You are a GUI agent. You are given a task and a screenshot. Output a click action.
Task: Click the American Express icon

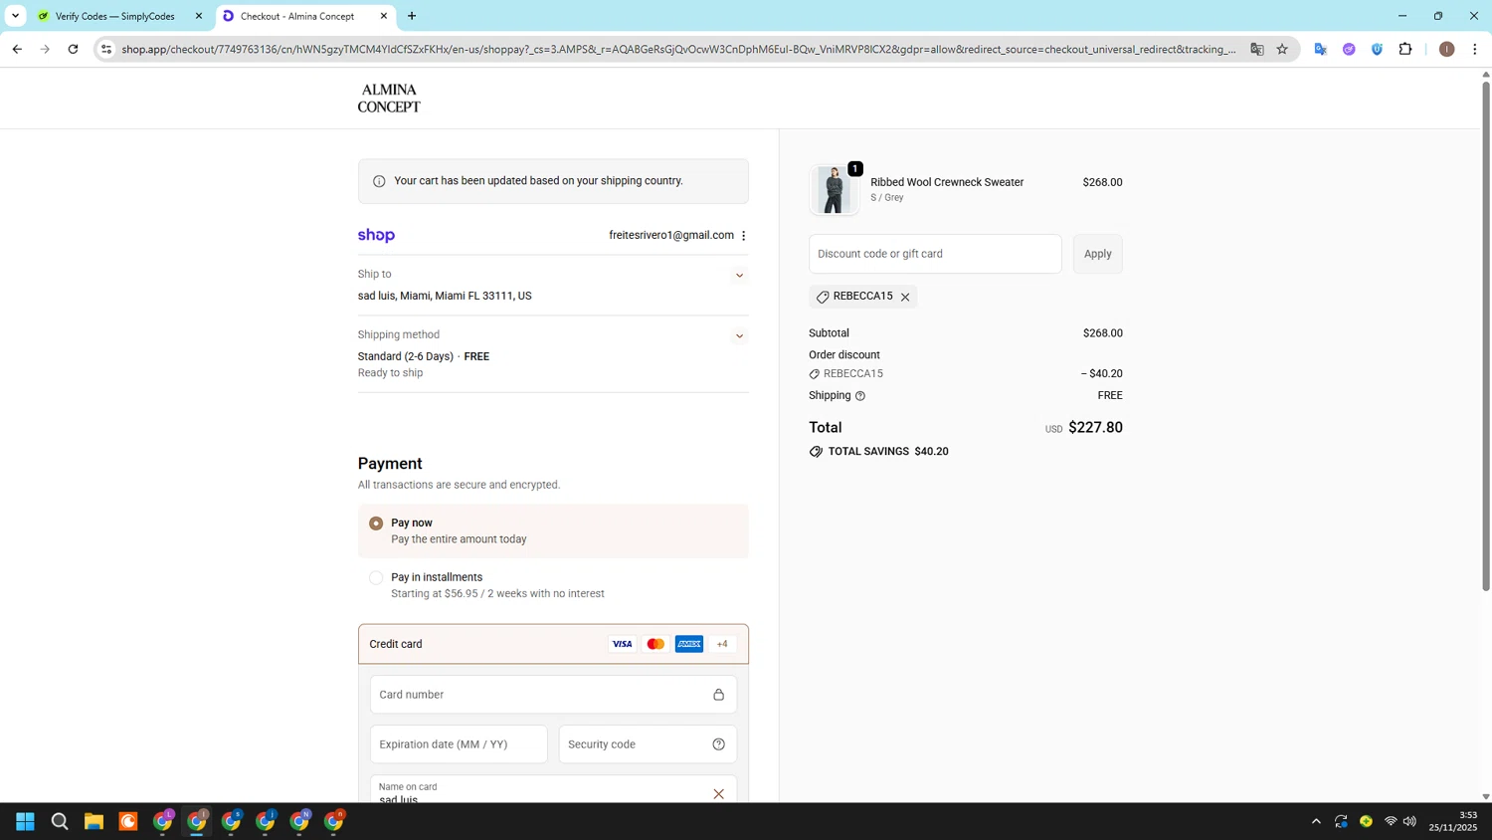coord(689,644)
